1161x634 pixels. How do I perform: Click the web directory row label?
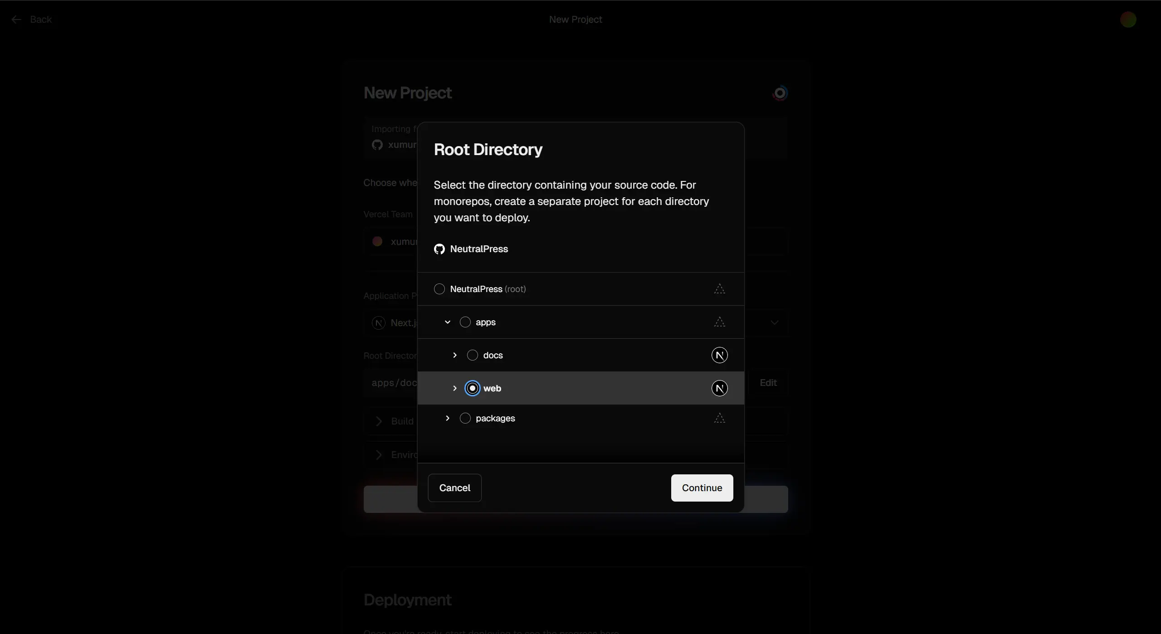[x=492, y=388]
